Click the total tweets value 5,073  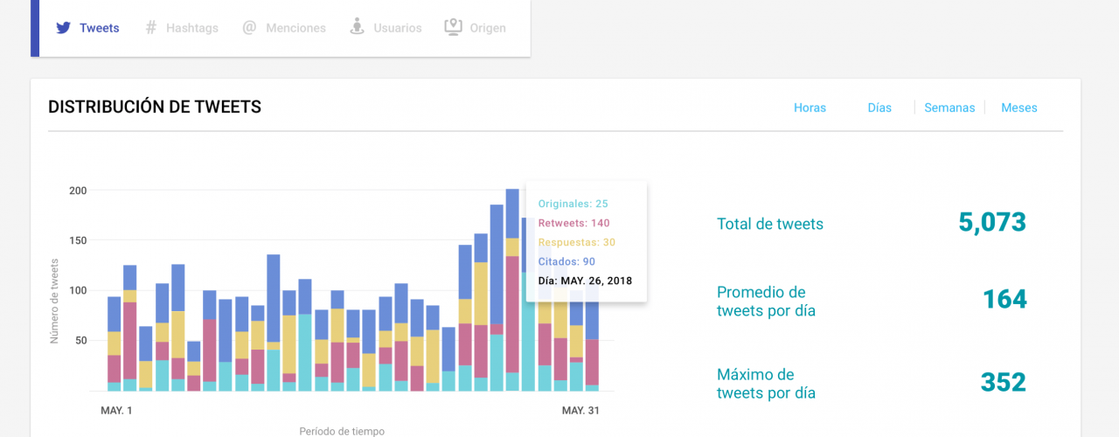(x=991, y=223)
